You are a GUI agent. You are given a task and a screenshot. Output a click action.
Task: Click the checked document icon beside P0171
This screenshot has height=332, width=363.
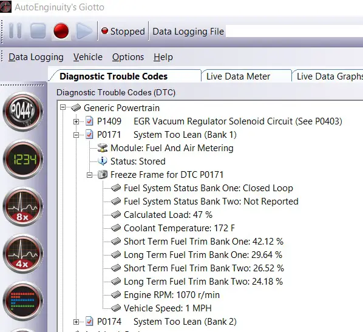coord(89,135)
